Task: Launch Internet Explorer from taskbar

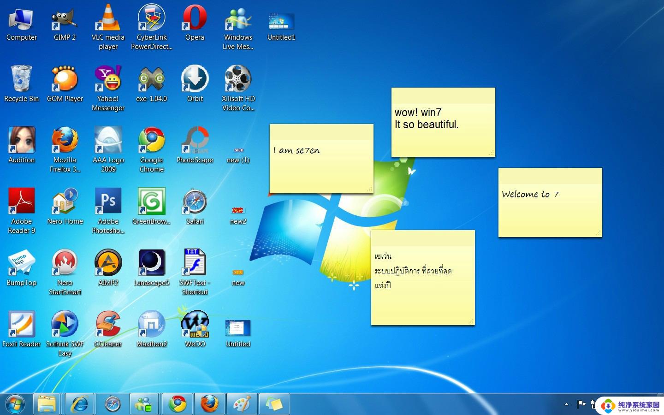Action: tap(79, 404)
